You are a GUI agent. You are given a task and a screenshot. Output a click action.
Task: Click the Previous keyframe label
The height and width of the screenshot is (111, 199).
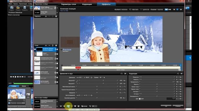coord(67,50)
